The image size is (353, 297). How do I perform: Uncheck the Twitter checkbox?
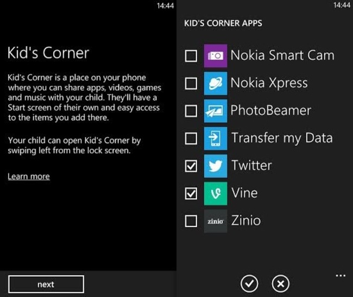pos(191,166)
